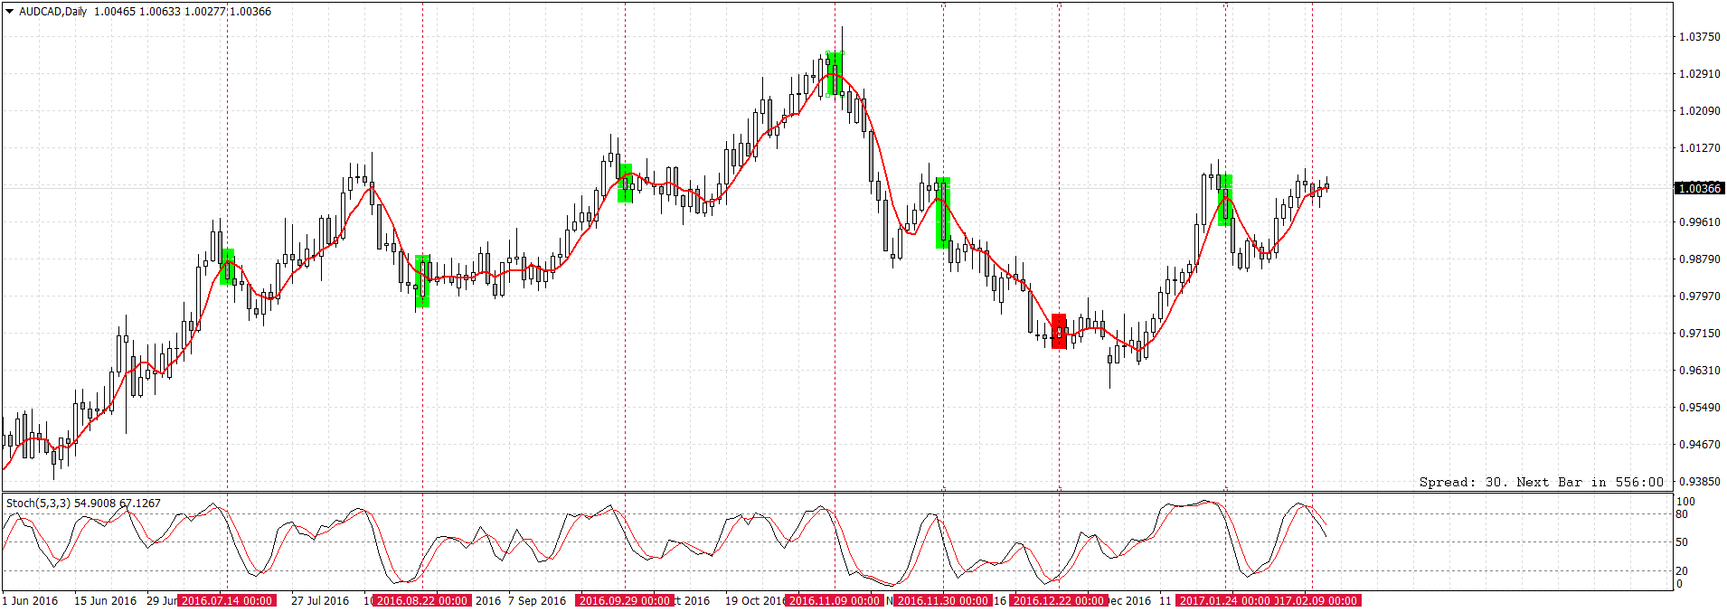The width and height of the screenshot is (1727, 612).
Task: Select the green signal box above 2016.09.29
Action: tap(625, 184)
